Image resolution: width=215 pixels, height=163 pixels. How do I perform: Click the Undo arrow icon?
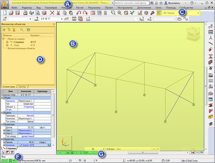coord(79,13)
